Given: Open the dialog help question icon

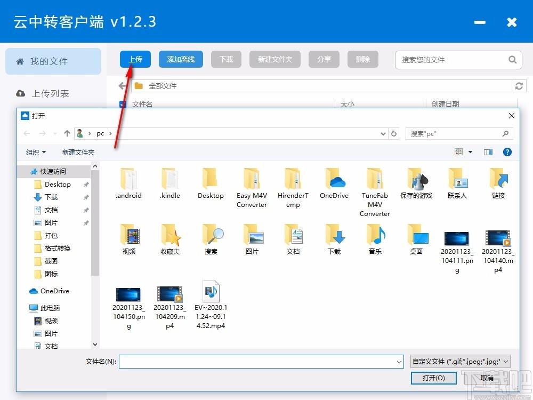Looking at the screenshot, I should (507, 152).
